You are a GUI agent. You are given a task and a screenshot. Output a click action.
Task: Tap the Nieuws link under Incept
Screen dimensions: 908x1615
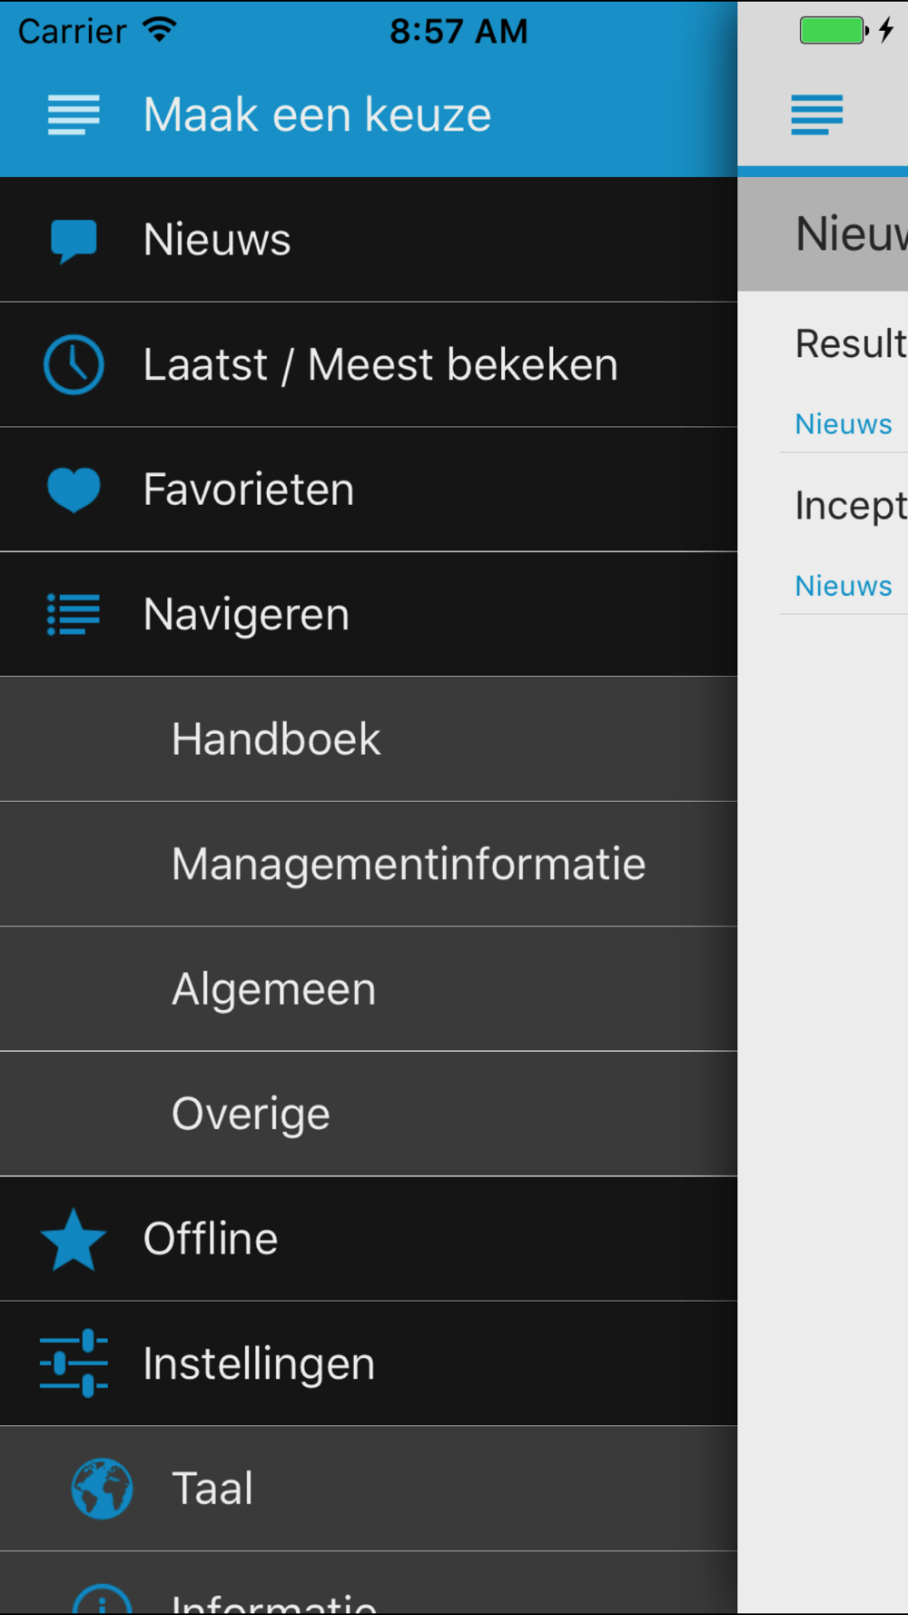844,586
